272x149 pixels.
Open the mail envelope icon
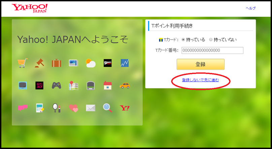(91, 108)
